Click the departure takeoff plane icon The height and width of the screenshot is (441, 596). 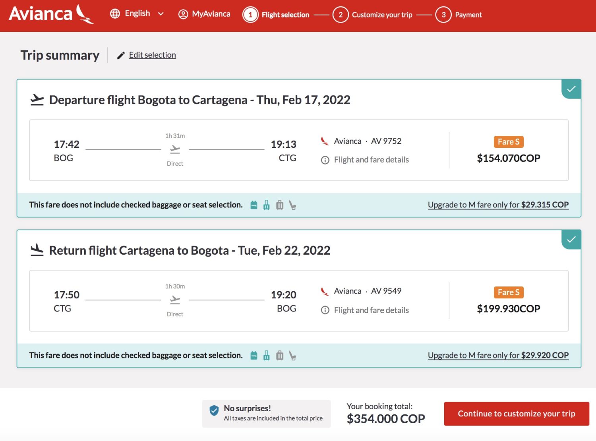37,100
